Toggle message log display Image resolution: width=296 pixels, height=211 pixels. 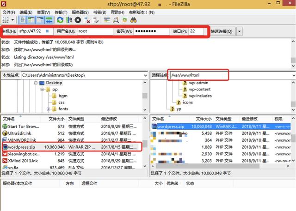tap(23, 20)
